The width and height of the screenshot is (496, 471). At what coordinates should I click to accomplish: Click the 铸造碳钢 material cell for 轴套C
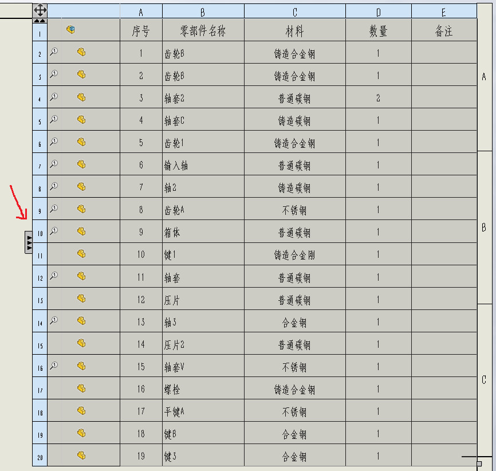(x=295, y=119)
